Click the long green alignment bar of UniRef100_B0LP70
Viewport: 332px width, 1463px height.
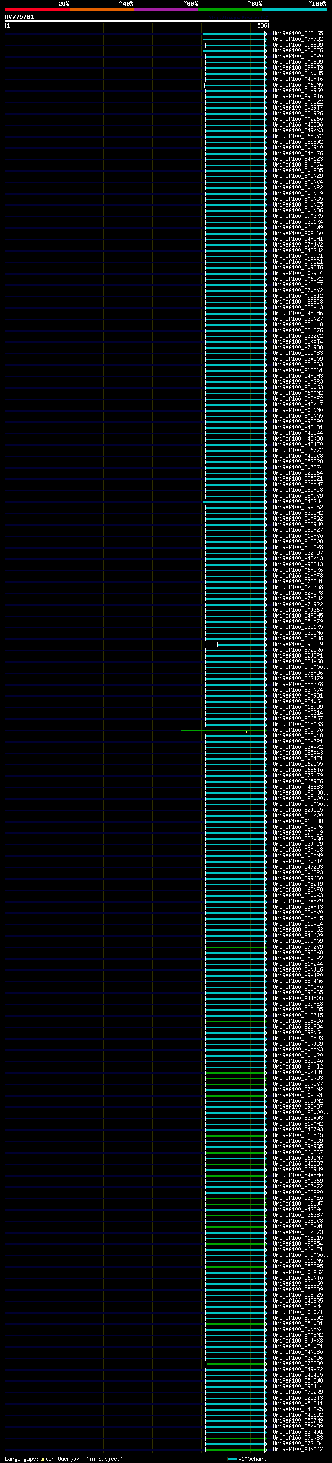pyautogui.click(x=224, y=730)
